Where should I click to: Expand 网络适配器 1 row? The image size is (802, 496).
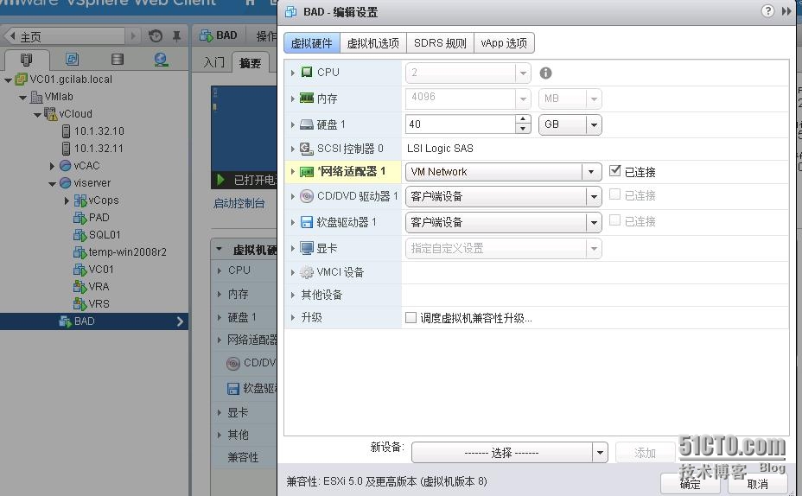click(x=293, y=172)
